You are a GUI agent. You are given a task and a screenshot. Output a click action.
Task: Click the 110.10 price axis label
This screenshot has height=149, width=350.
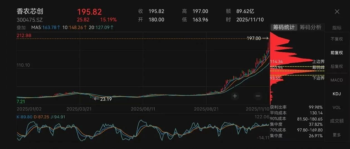[24, 65]
